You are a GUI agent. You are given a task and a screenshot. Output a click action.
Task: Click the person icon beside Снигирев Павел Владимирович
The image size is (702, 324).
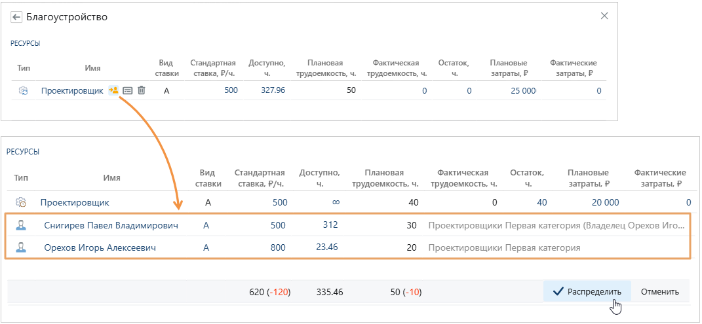tap(22, 226)
